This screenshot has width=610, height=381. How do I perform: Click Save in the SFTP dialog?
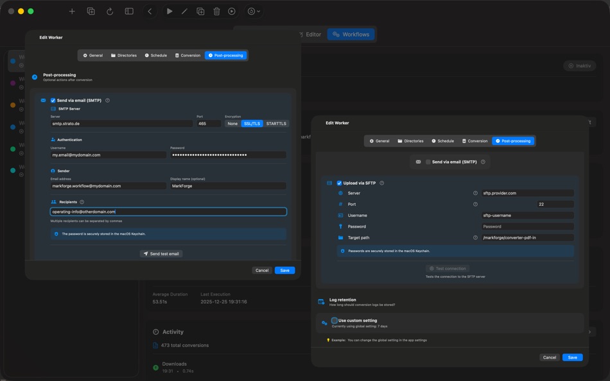coord(572,357)
